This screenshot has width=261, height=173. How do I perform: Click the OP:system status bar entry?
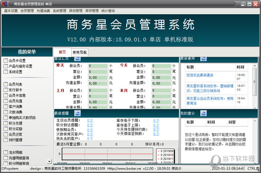10,169
